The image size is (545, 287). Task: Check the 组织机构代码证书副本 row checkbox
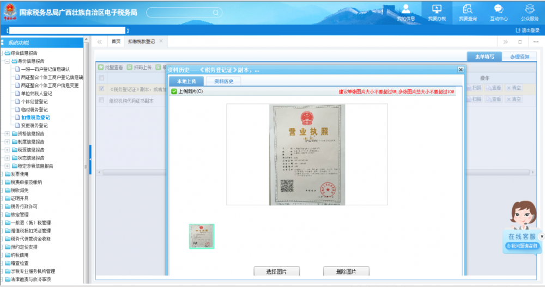[x=101, y=100]
